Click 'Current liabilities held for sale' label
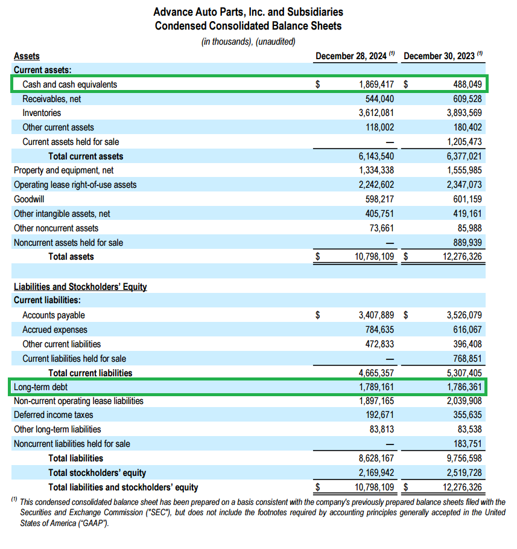The width and height of the screenshot is (517, 549). pyautogui.click(x=74, y=359)
